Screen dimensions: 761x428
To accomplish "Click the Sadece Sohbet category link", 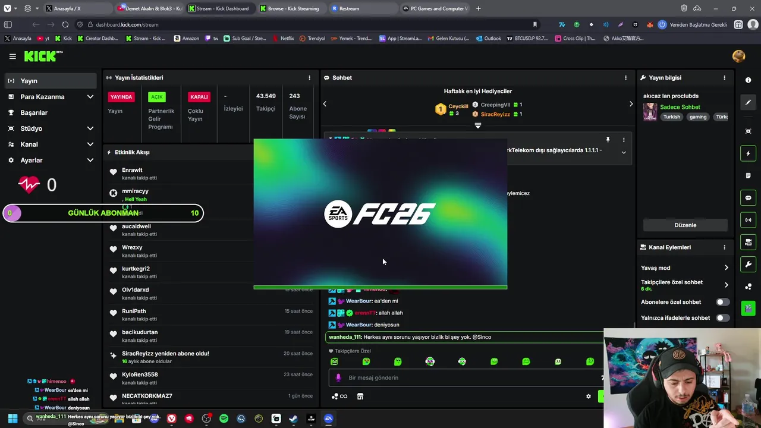I will [680, 107].
